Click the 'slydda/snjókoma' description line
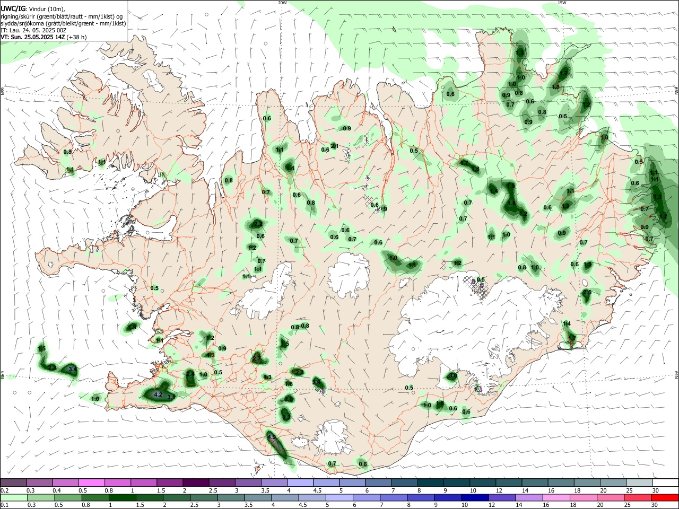Viewport: 679px width, 509px height. (x=63, y=23)
